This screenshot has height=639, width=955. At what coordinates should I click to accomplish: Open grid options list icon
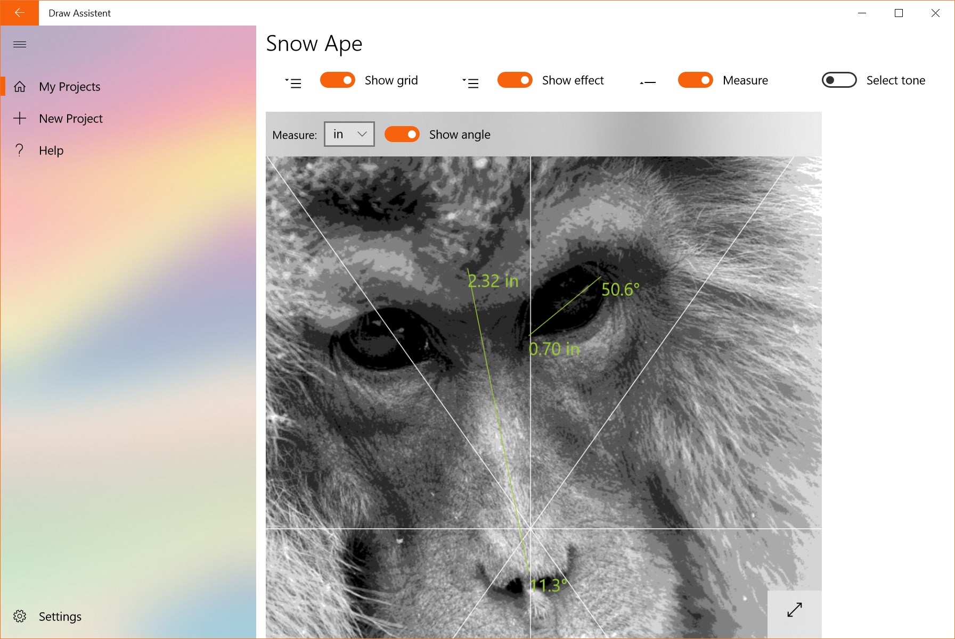(293, 83)
